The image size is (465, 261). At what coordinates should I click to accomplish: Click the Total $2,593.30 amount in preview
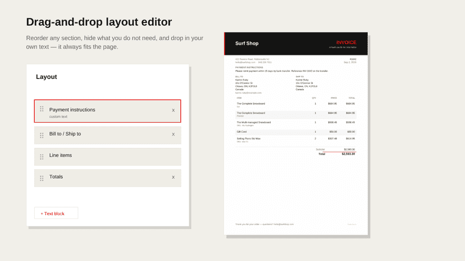click(348, 154)
